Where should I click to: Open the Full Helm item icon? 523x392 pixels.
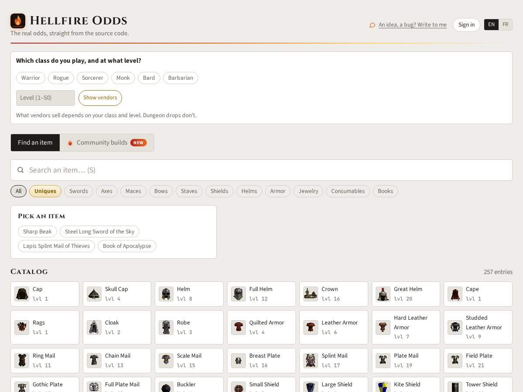(238, 294)
